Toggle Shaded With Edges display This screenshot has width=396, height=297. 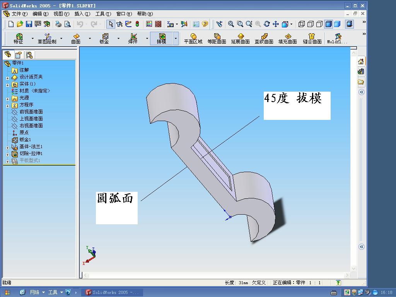[328, 24]
